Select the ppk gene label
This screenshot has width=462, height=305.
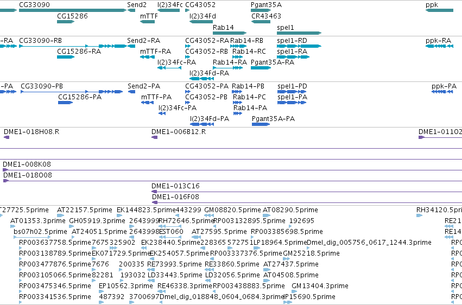click(432, 5)
